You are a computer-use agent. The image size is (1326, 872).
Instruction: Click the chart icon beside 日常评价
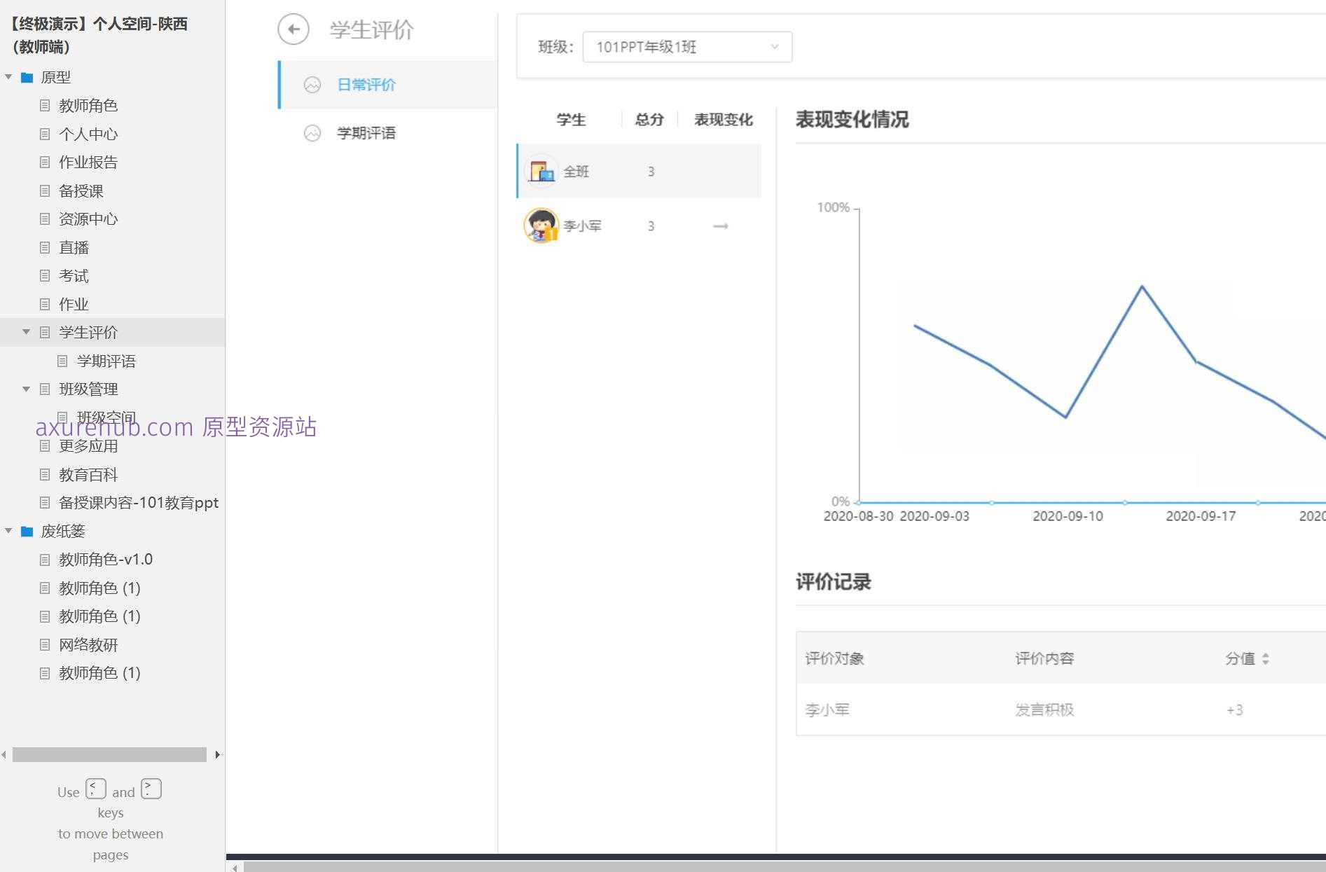[x=312, y=84]
